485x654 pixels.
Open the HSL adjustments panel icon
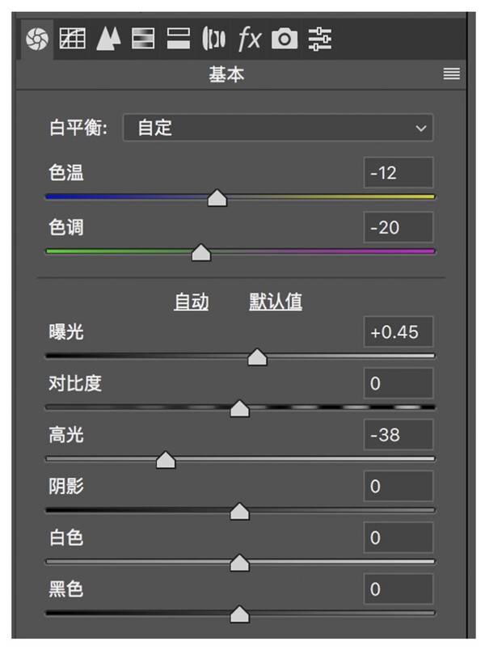coord(142,38)
